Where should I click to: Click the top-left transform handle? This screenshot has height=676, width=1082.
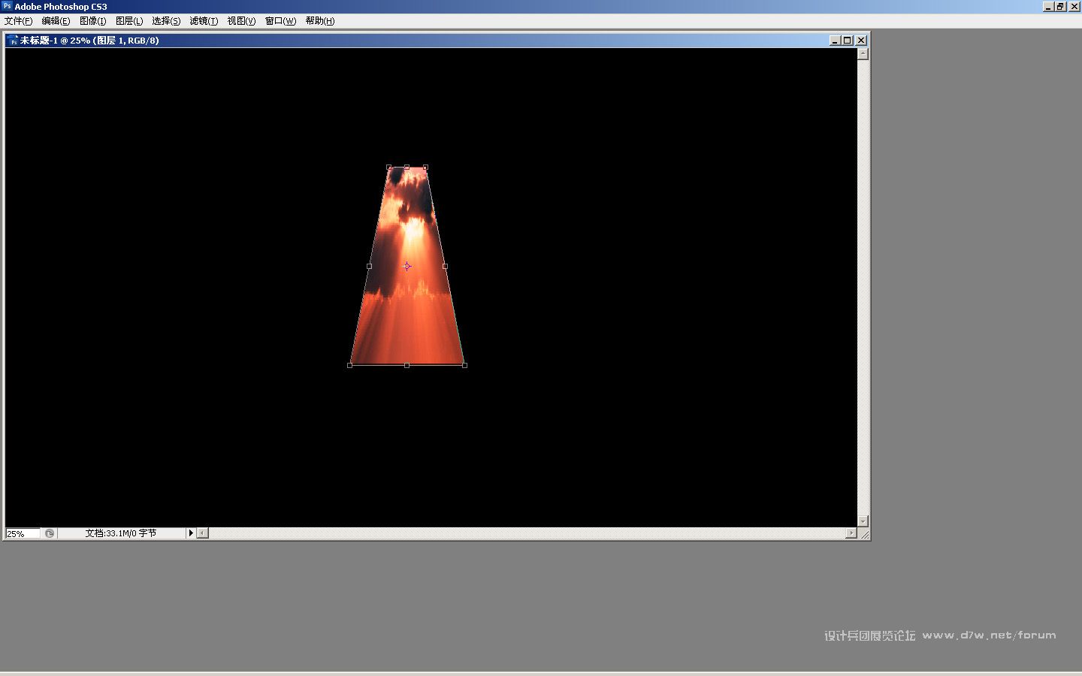coord(388,167)
